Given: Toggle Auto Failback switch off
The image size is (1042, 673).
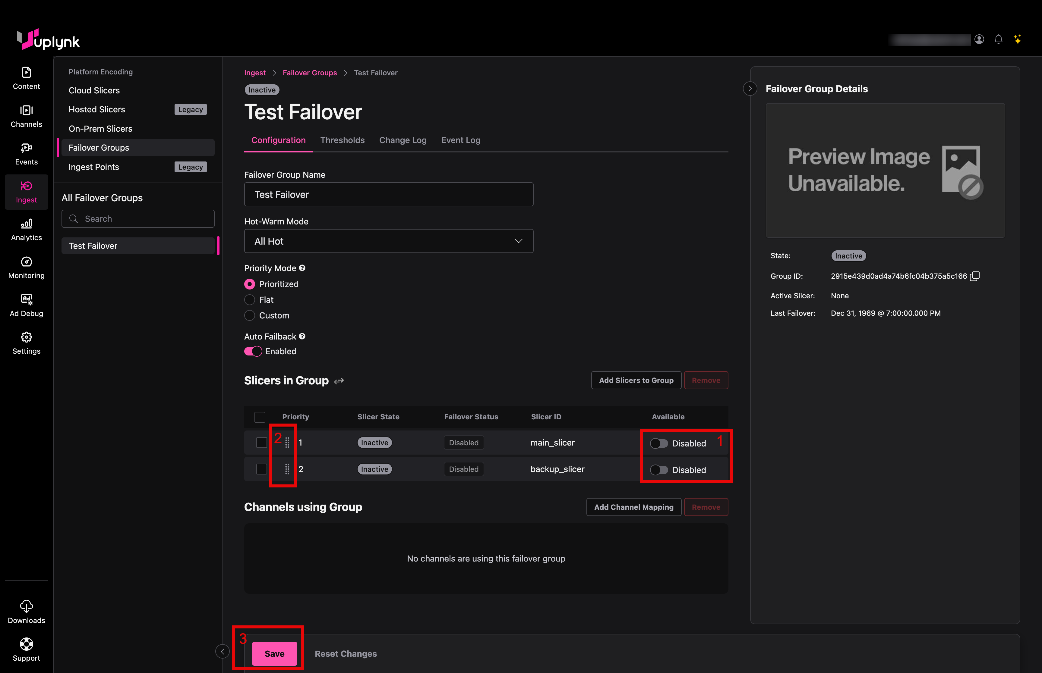Looking at the screenshot, I should pyautogui.click(x=253, y=351).
